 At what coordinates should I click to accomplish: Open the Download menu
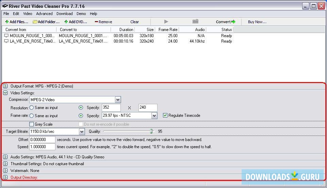tap(64, 14)
